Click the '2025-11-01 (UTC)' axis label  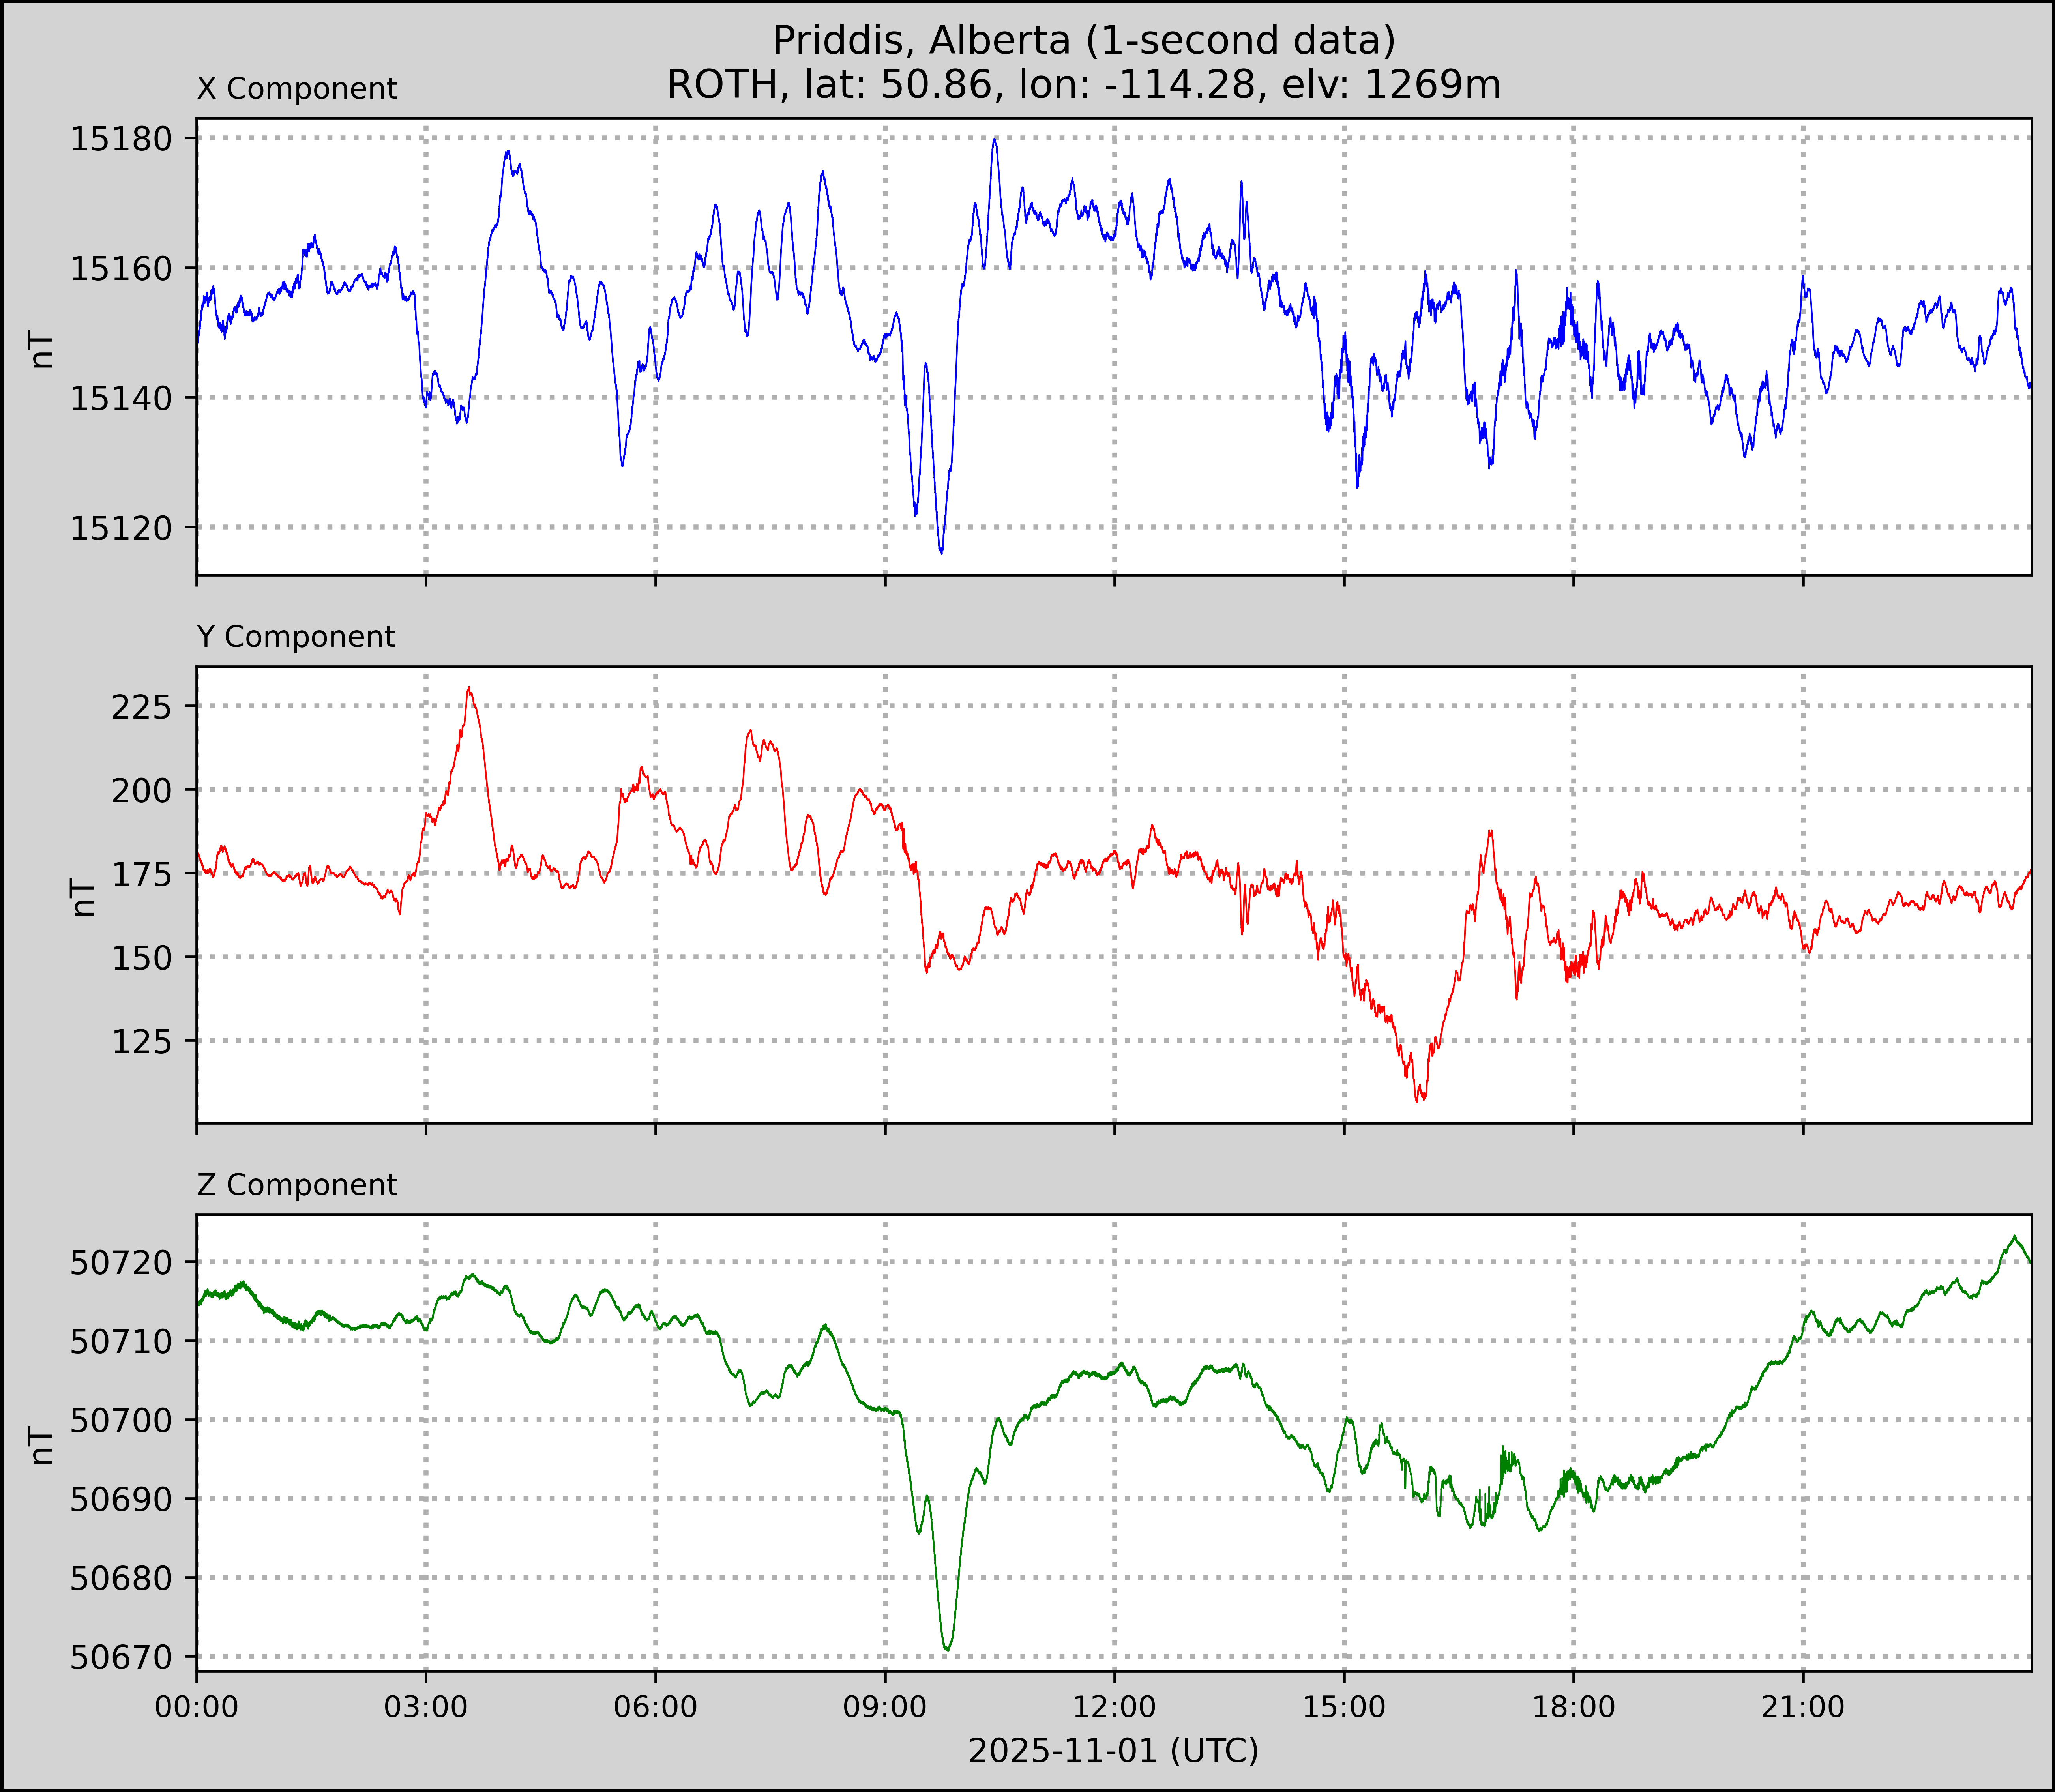1113,1751
